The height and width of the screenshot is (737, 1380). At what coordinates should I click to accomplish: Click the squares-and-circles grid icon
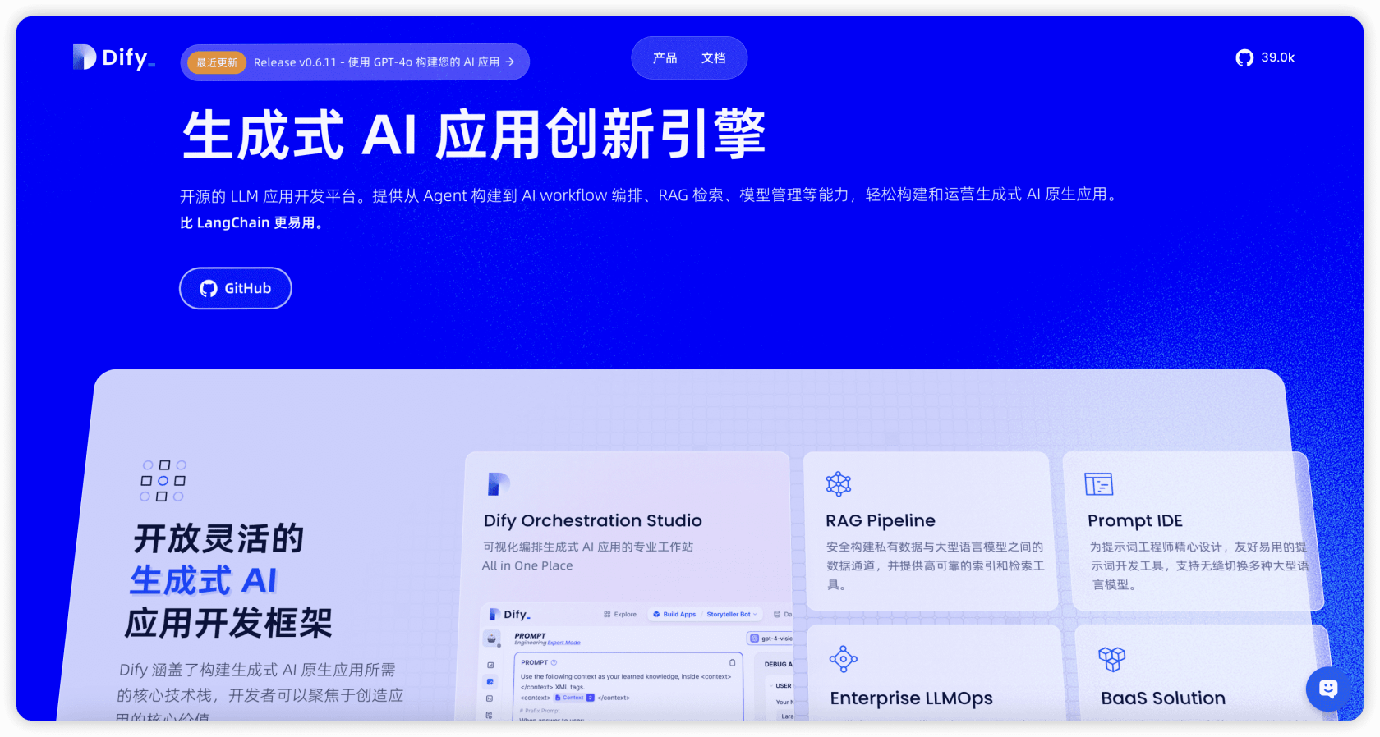163,481
